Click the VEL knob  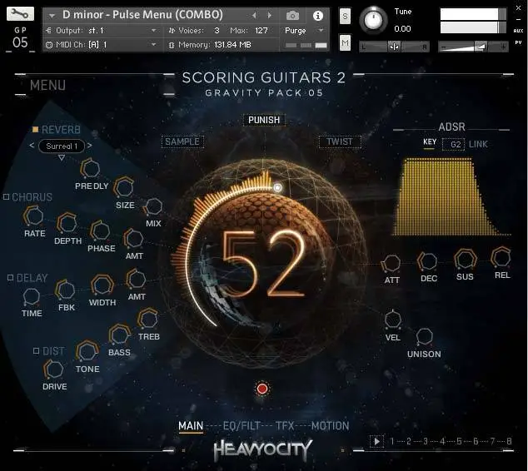[x=392, y=320]
